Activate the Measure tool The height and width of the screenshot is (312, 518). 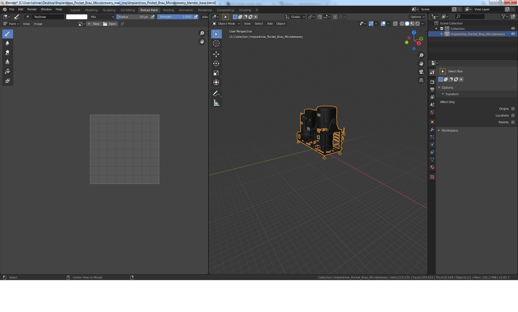pyautogui.click(x=216, y=103)
